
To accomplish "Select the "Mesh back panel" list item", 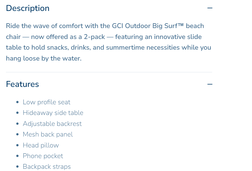I will [48, 134].
